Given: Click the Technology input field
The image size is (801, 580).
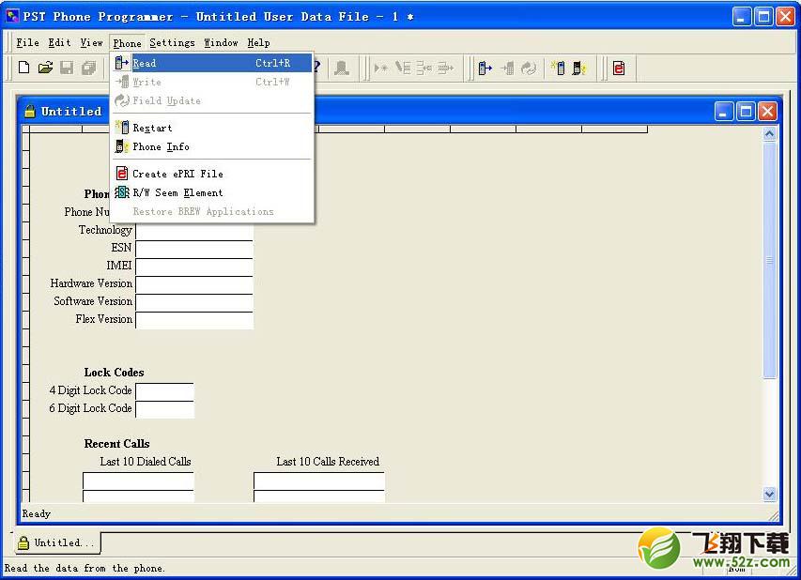Looking at the screenshot, I should pyautogui.click(x=194, y=231).
